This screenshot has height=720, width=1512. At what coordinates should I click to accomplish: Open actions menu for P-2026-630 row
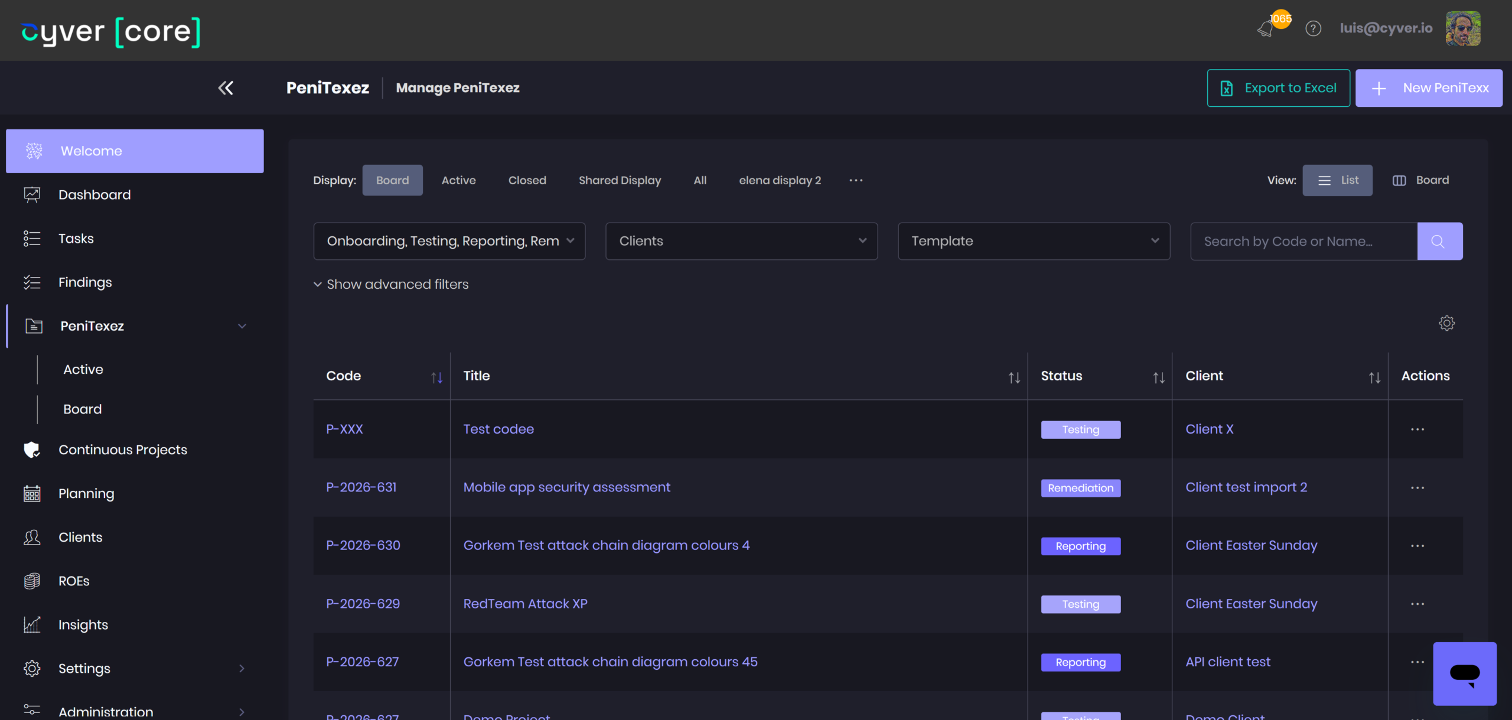pos(1417,546)
